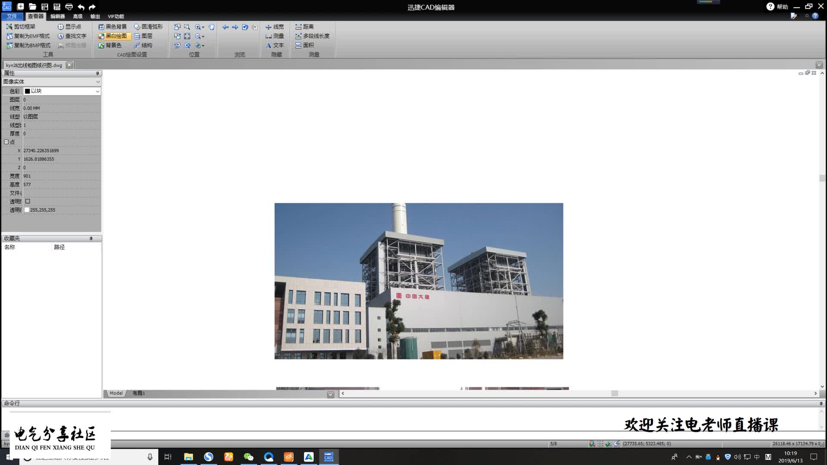Open the 结构 structure panel

click(143, 45)
